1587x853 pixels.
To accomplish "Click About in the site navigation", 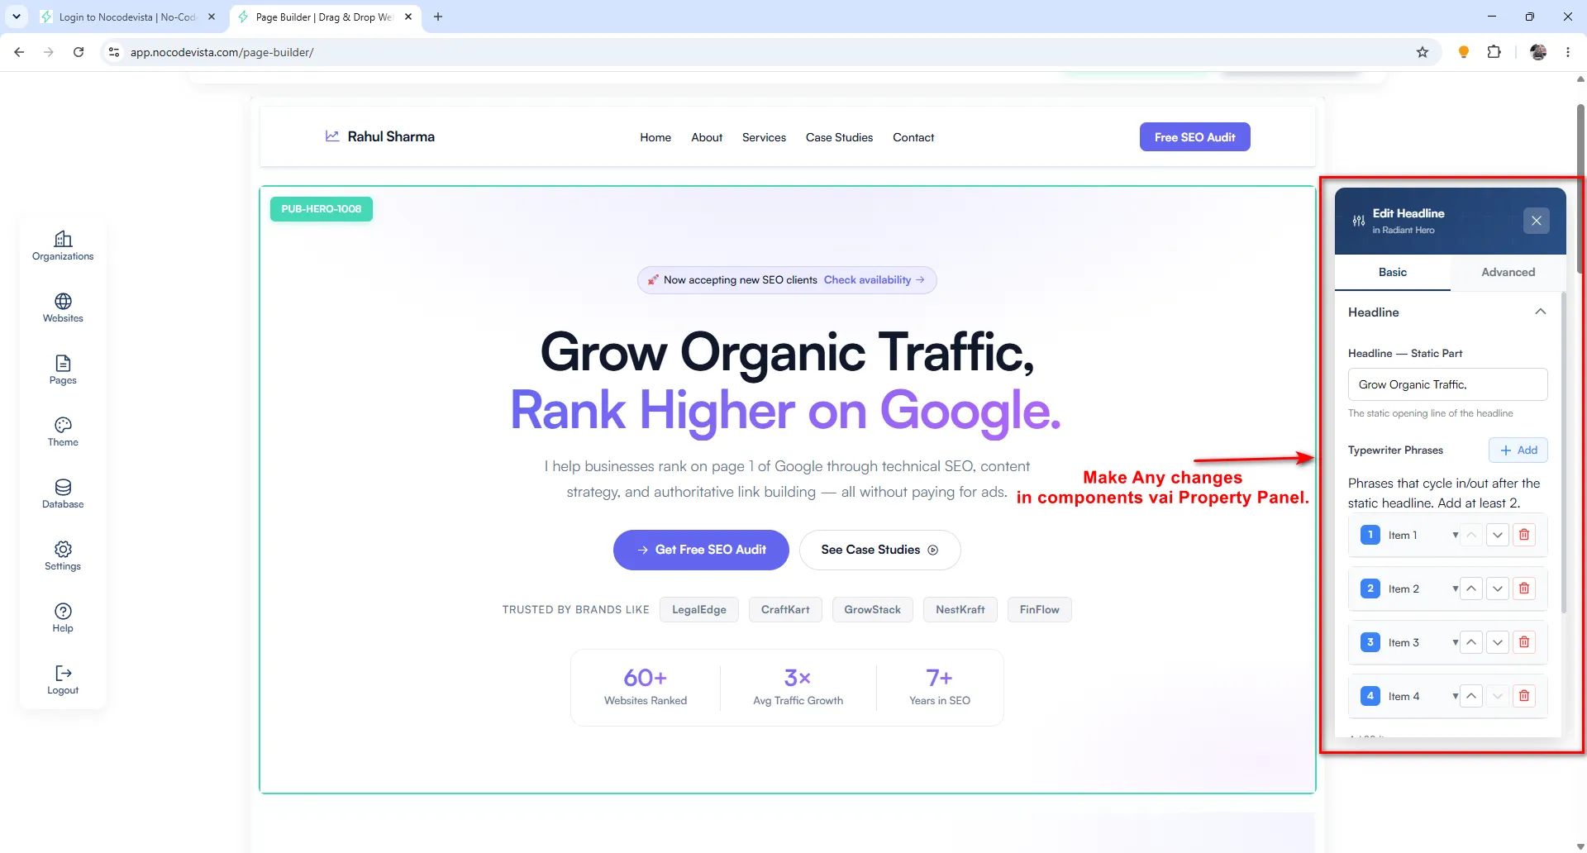I will (707, 137).
